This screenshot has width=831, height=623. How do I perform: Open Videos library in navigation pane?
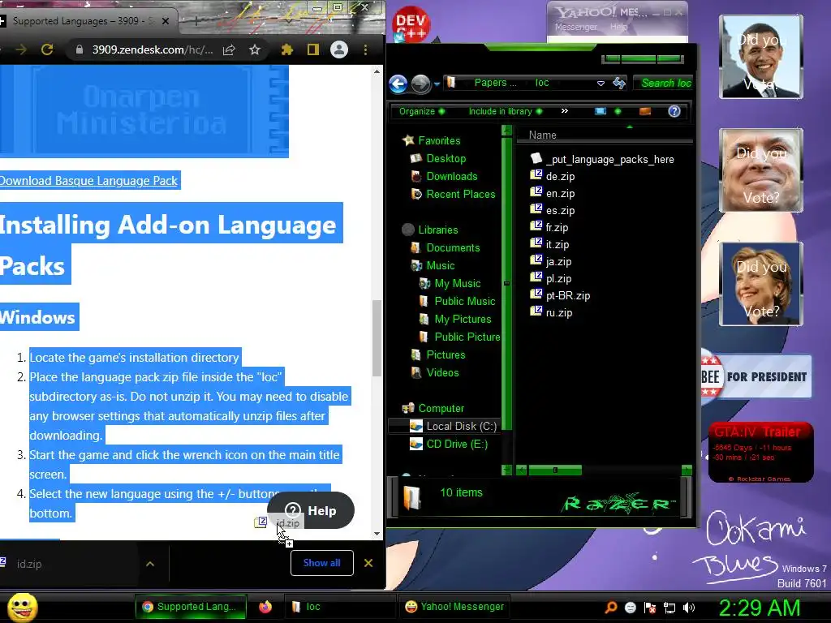[x=435, y=372]
